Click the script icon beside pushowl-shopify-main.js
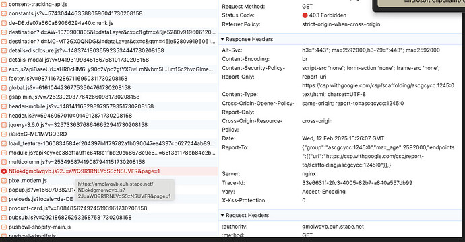 [4, 227]
